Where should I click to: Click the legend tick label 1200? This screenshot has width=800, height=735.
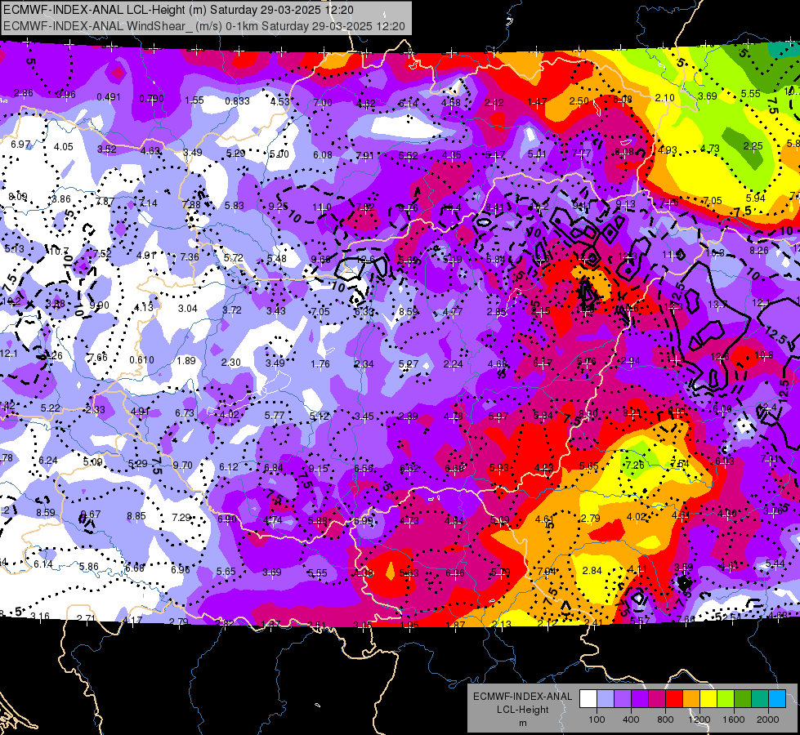click(x=699, y=719)
